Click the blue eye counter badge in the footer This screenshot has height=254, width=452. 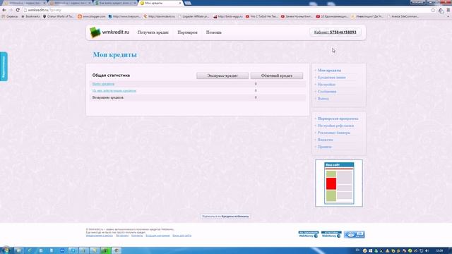[x=355, y=234]
